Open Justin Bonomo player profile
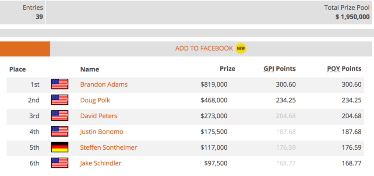Screen dimensions: 374x176 (102, 132)
